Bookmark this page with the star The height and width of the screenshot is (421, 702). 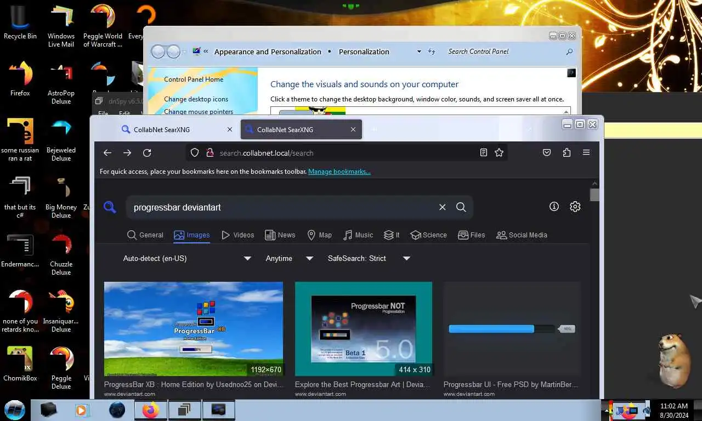click(x=499, y=153)
